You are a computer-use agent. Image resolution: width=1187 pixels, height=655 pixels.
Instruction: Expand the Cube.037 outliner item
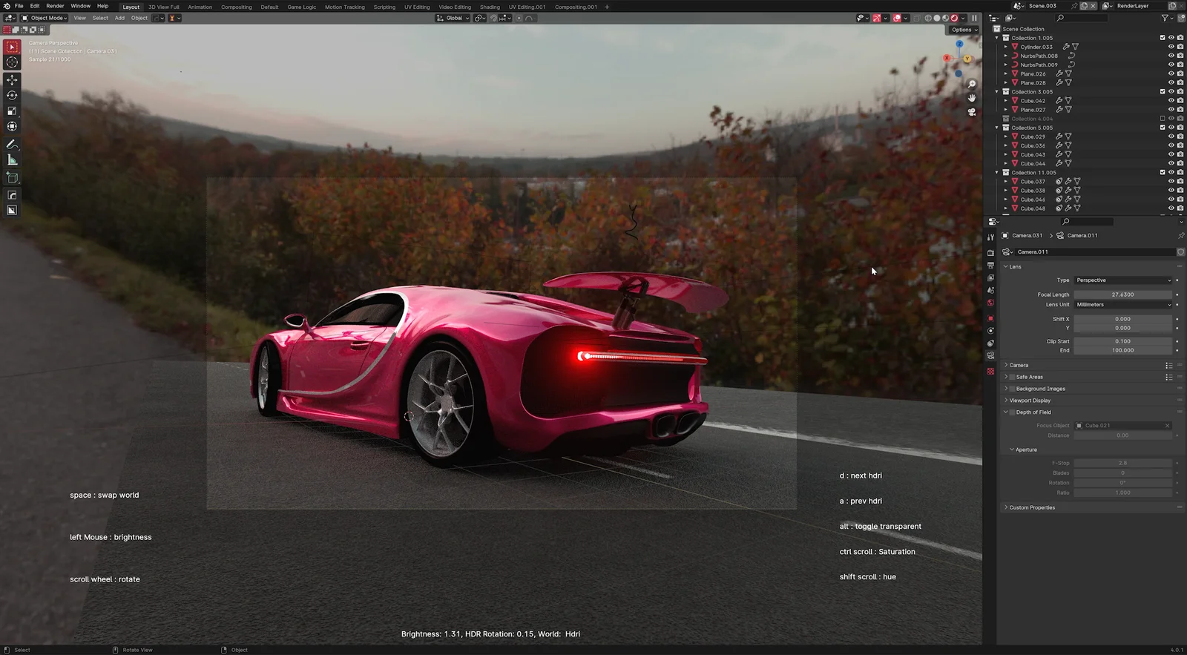point(1006,182)
